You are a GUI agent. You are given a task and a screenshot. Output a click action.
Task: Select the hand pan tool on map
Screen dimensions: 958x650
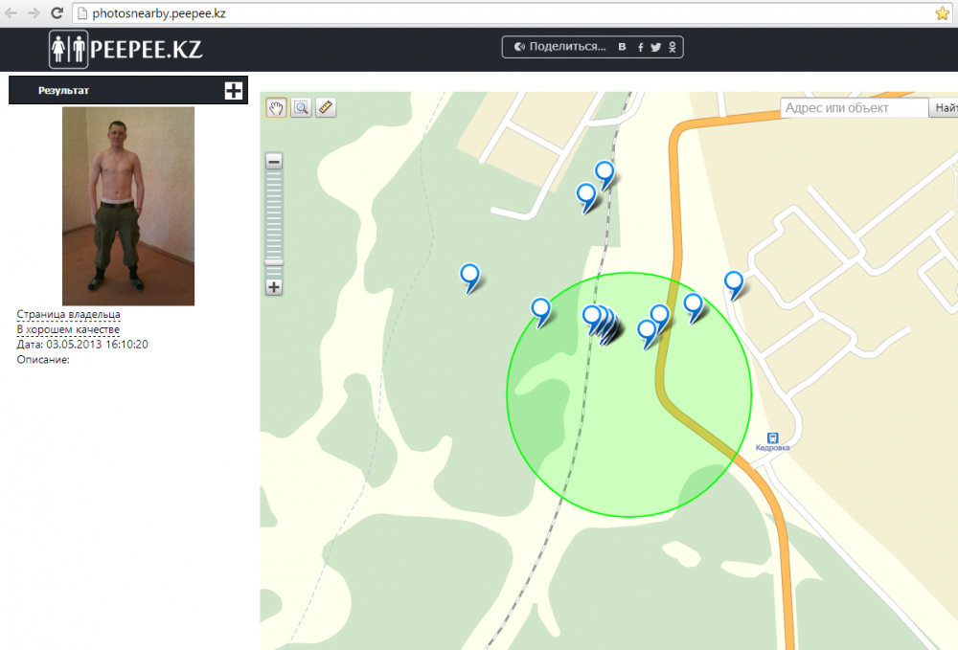tap(276, 108)
